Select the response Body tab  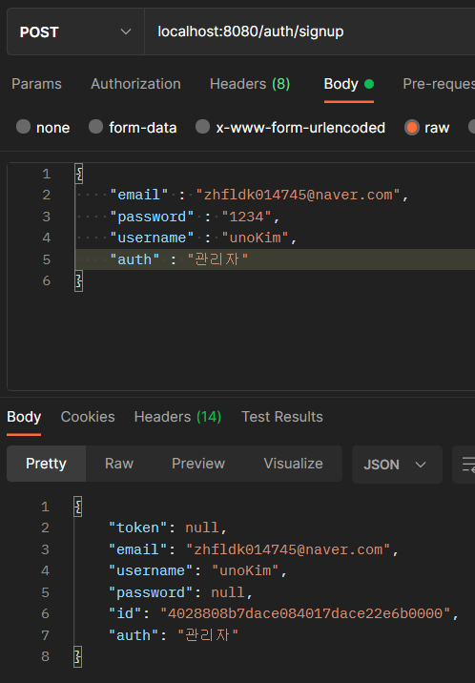click(24, 417)
